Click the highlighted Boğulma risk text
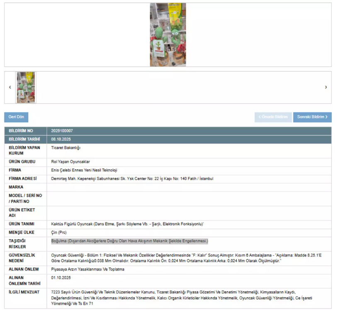338x310 pixels. pyautogui.click(x=129, y=241)
